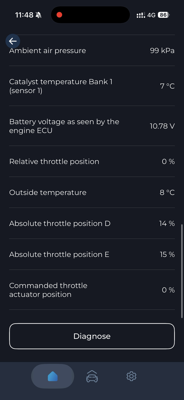Click the vertical scrollbar indicator

(x=182, y=271)
